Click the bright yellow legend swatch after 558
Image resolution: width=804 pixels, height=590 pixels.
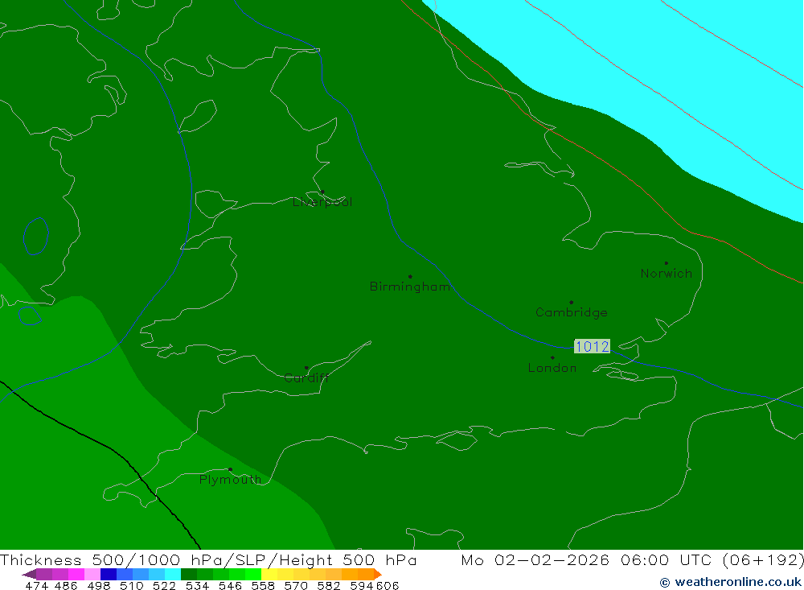[269, 574]
